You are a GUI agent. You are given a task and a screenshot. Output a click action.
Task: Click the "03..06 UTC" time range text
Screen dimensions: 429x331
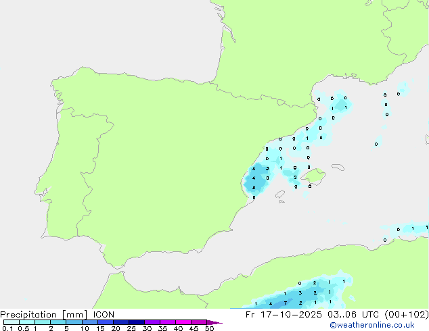[353, 315]
